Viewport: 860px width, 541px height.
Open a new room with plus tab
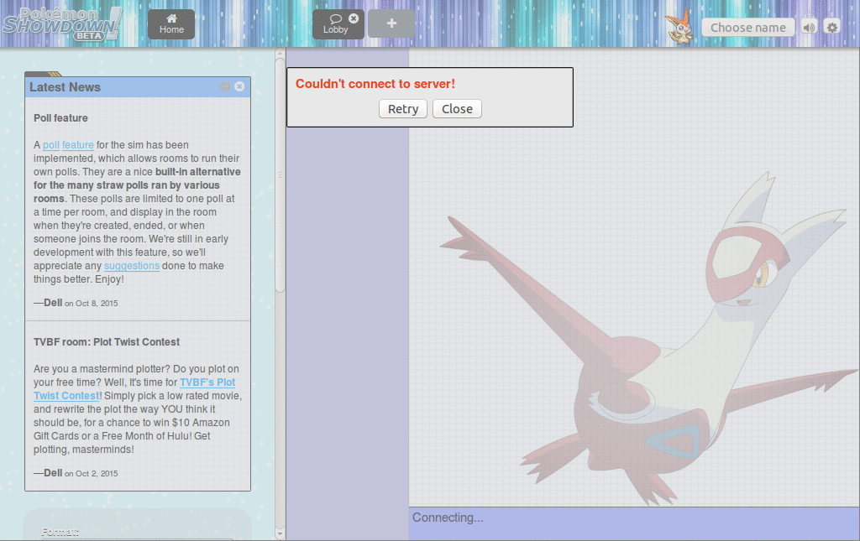tap(391, 23)
